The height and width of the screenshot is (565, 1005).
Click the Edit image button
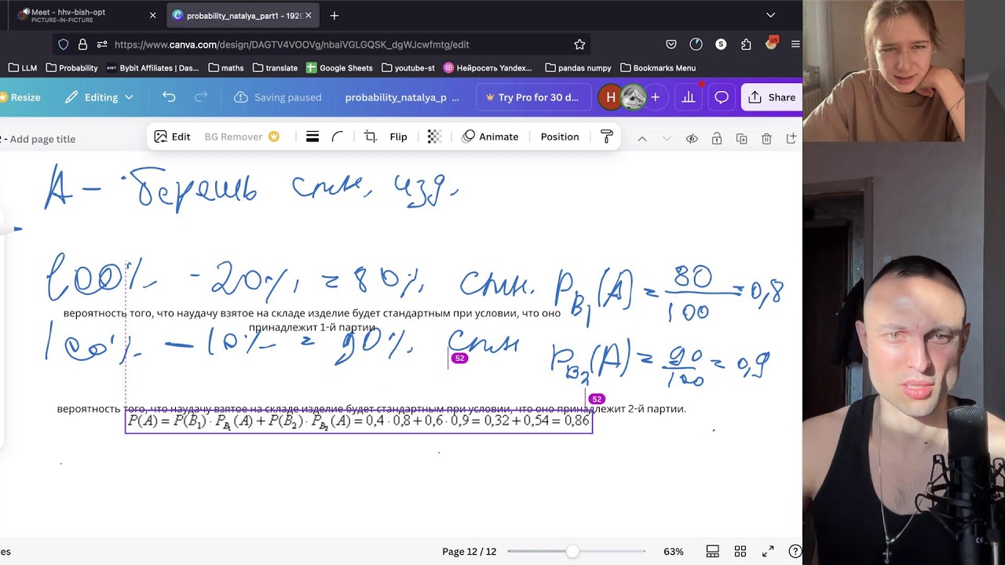pyautogui.click(x=173, y=137)
